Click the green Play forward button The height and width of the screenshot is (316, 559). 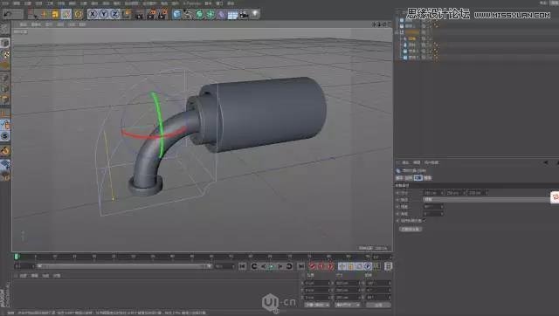(x=272, y=266)
